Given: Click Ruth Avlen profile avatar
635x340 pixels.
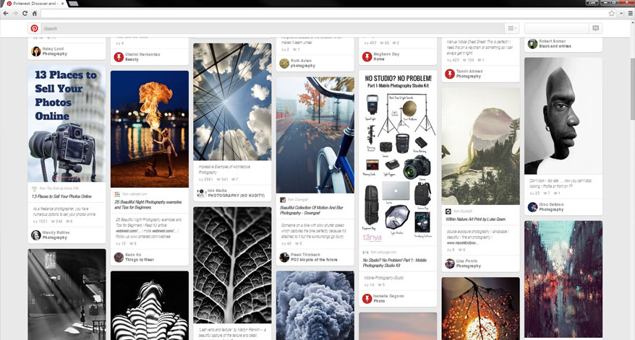Looking at the screenshot, I should coord(284,63).
